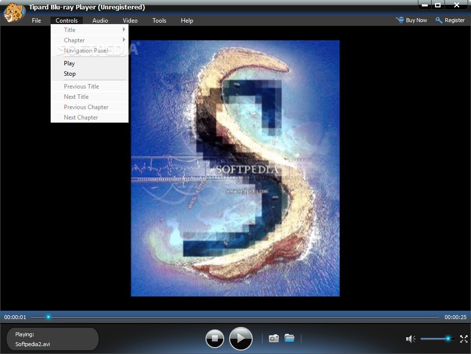Close the Tipard Blu-ray Player window
The image size is (471, 354).
pos(457,5)
